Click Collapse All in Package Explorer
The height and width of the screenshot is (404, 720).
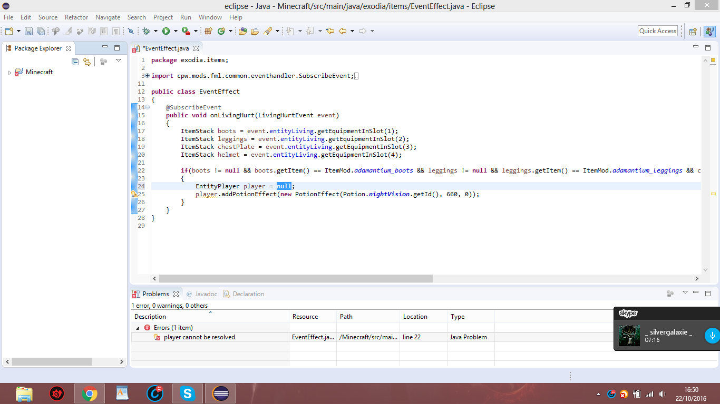tap(75, 62)
